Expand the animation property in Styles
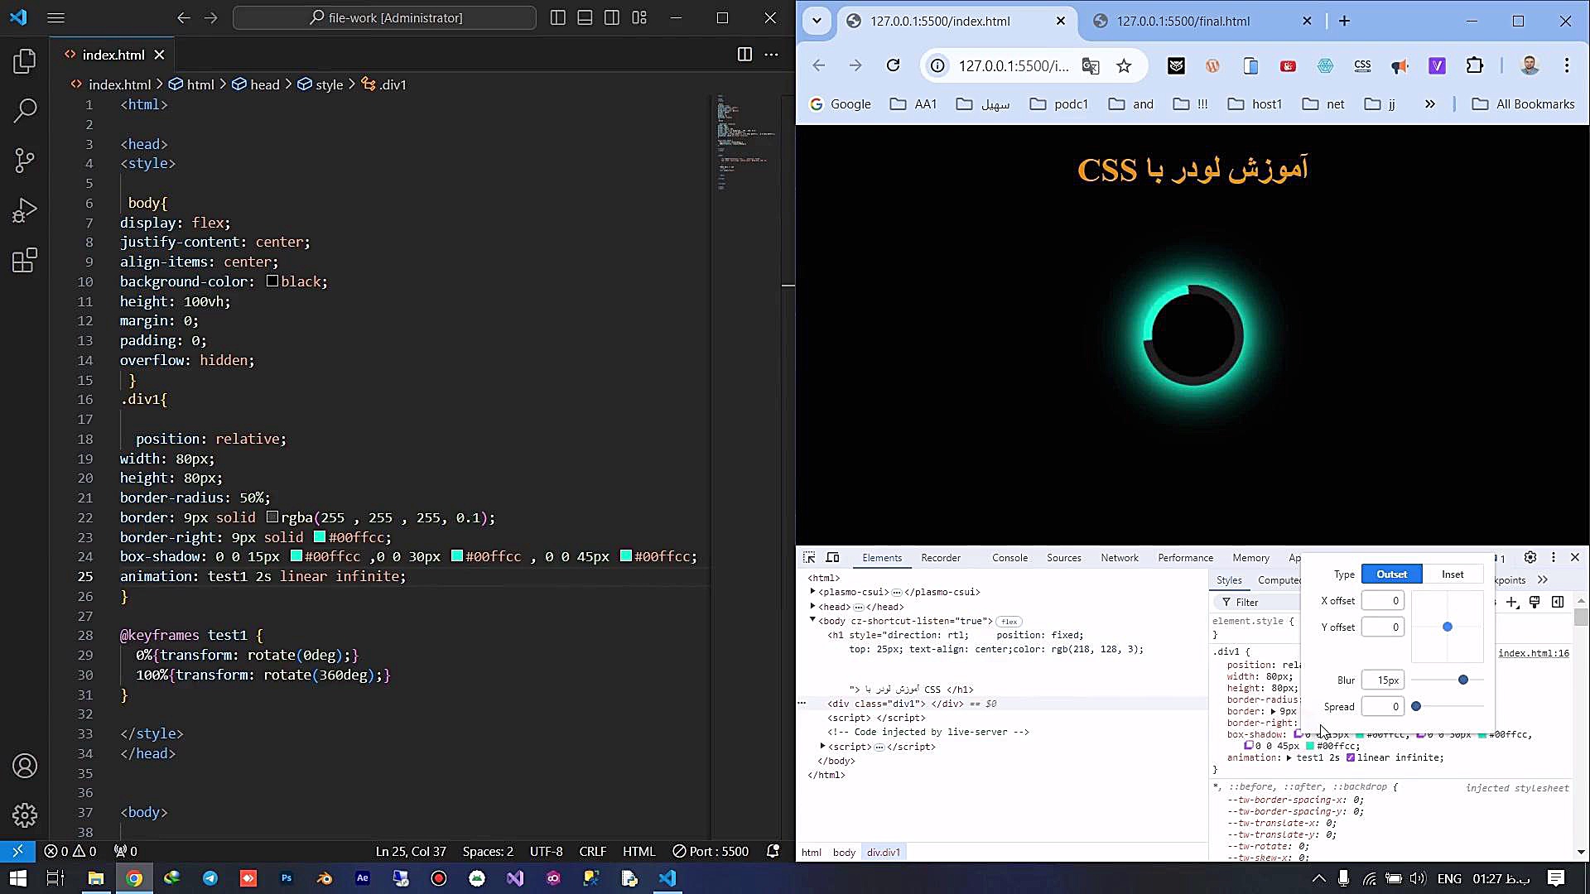 pyautogui.click(x=1289, y=757)
